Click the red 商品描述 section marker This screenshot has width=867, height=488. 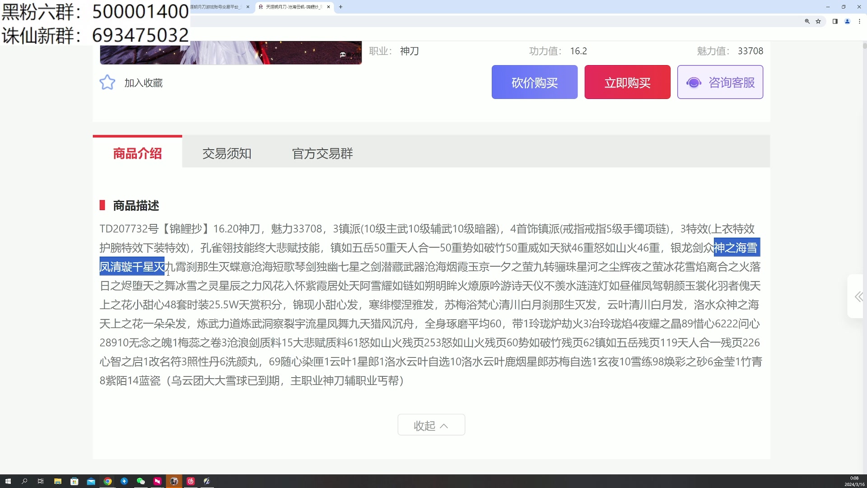point(102,205)
